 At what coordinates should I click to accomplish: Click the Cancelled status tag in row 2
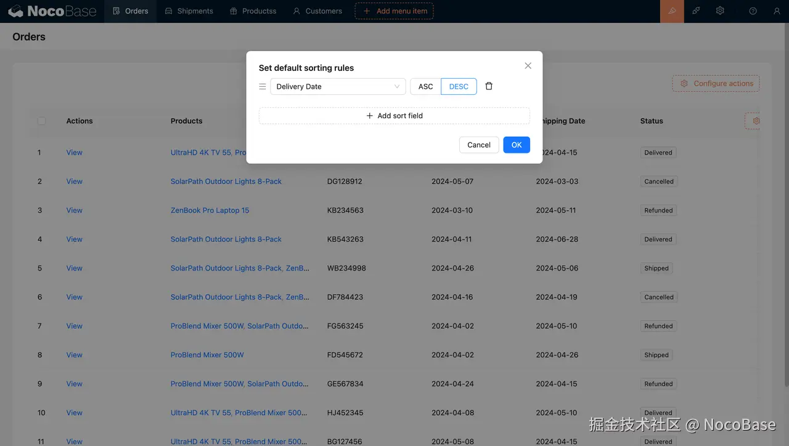coord(659,182)
